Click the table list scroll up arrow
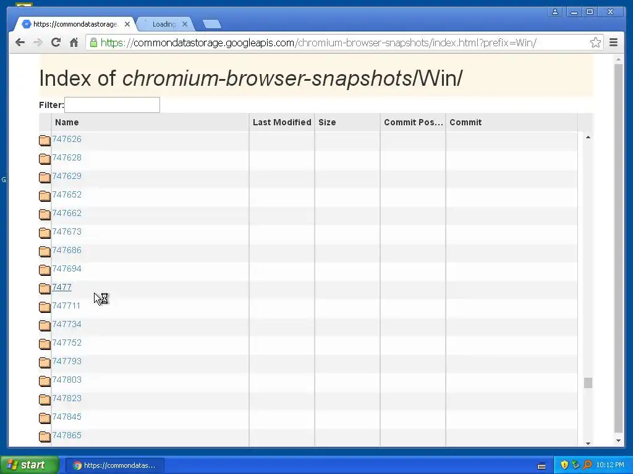 (588, 138)
